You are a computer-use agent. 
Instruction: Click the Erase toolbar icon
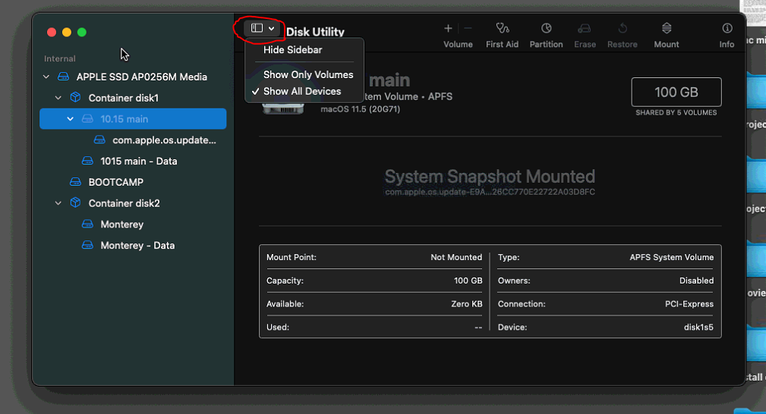(x=585, y=29)
